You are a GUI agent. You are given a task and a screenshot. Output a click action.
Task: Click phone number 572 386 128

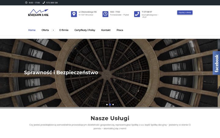tap(52, 2)
